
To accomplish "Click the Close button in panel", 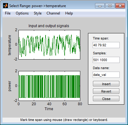I will tap(106, 98).
